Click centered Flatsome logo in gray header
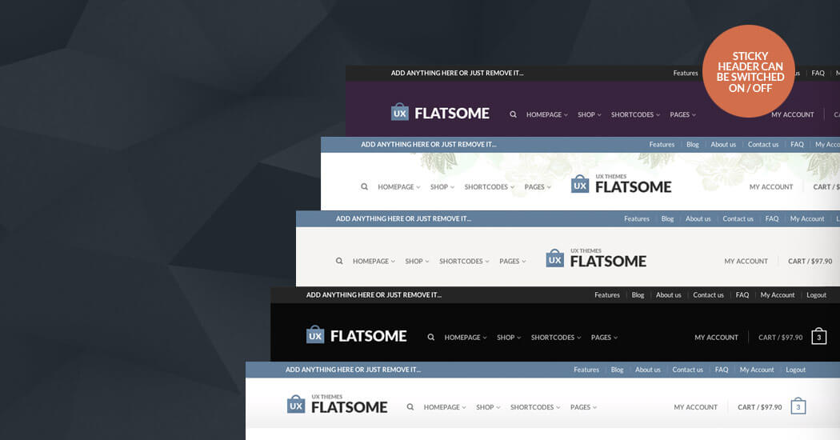This screenshot has height=440, width=840. pyautogui.click(x=596, y=258)
